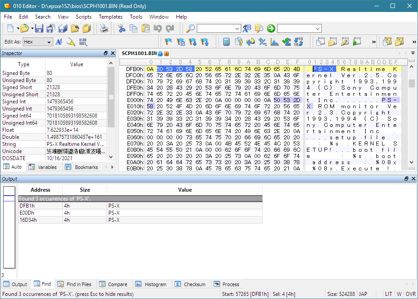Click the Save floppy disk icon
The height and width of the screenshot is (299, 418).
pyautogui.click(x=39, y=28)
